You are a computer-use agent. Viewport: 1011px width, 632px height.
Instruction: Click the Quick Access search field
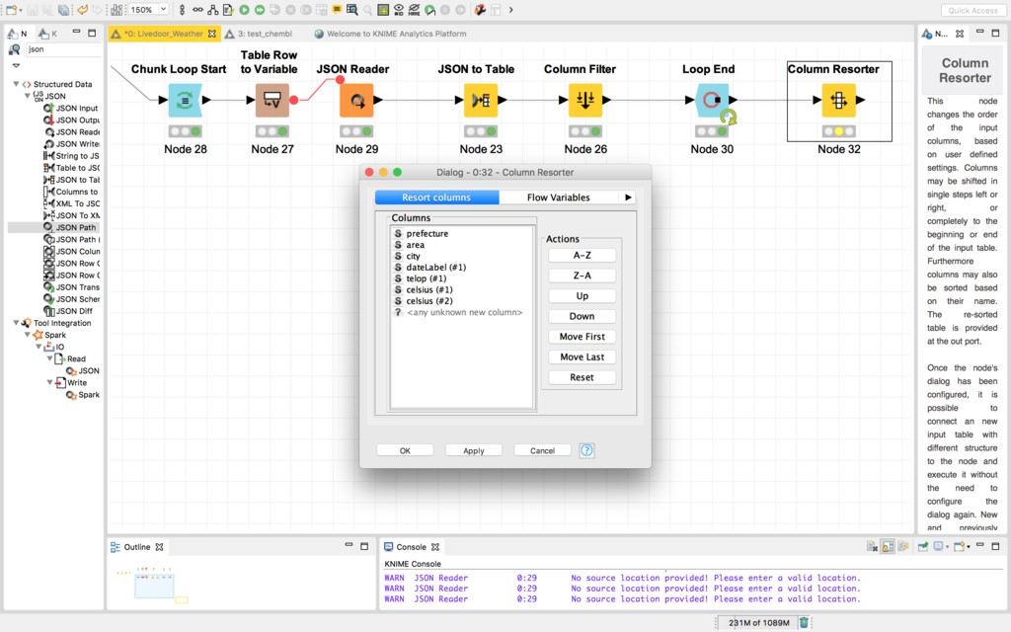click(972, 10)
